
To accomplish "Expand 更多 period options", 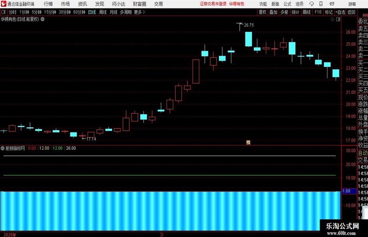I will pyautogui.click(x=139, y=12).
